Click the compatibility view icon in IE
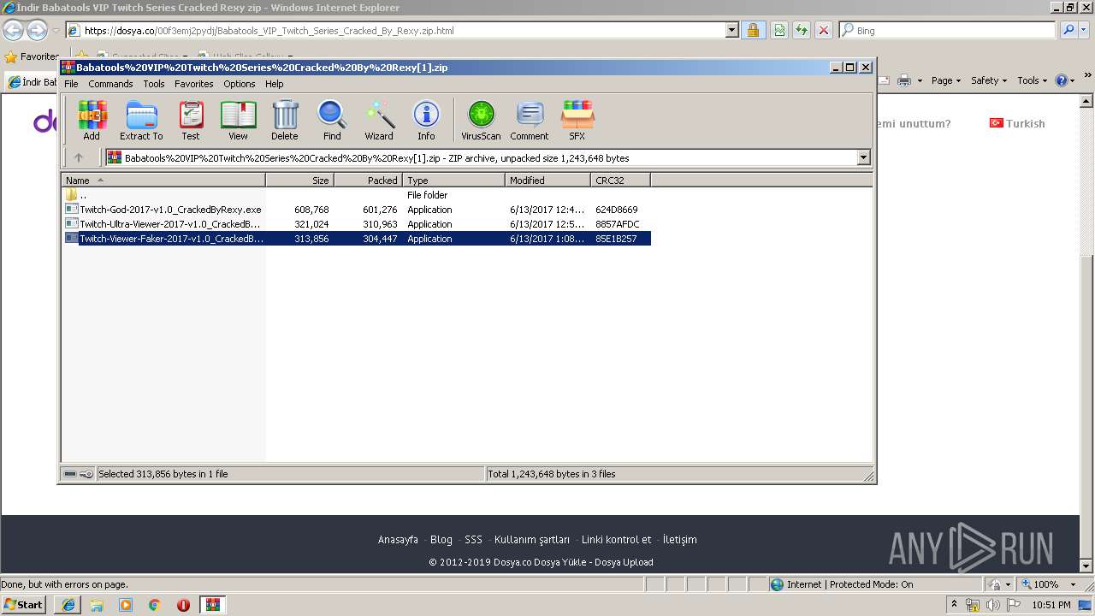This screenshot has width=1095, height=616. (779, 31)
